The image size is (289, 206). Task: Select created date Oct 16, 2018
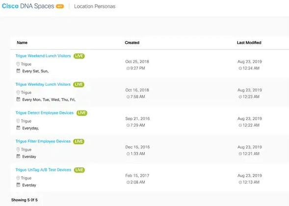point(137,90)
